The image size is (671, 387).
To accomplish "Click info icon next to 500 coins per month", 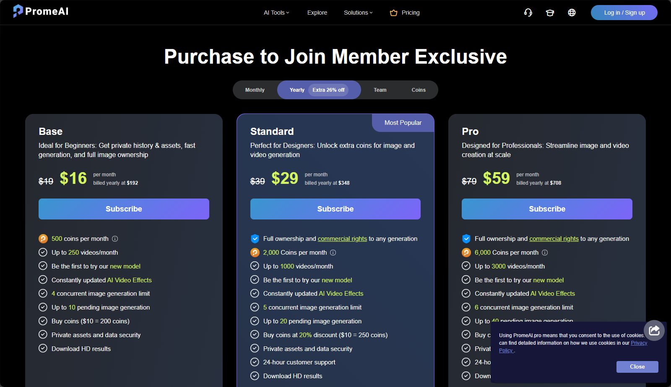I will pos(115,239).
